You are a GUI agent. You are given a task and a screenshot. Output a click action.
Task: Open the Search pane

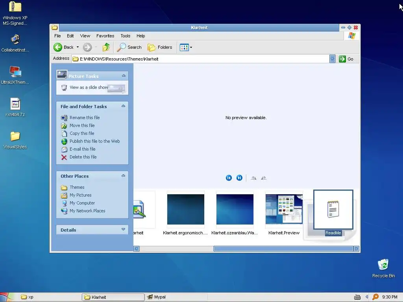tap(129, 47)
